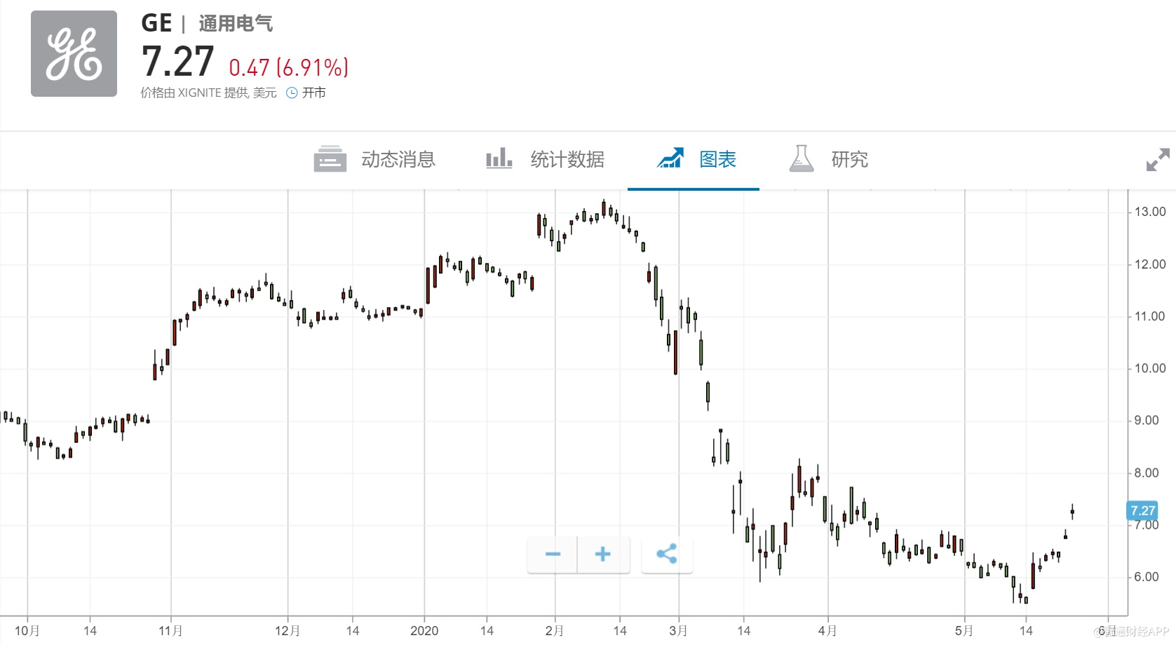Screen dimensions: 1176x645
Task: Click the clock icon beside 开市
Action: [292, 93]
